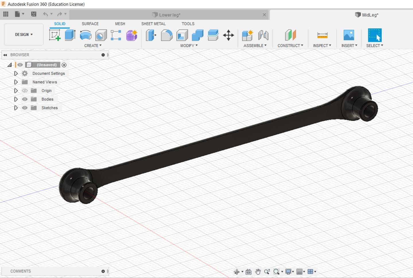Select the Rectangular Pattern tool
The width and height of the screenshot is (413, 278).
pyautogui.click(x=116, y=35)
